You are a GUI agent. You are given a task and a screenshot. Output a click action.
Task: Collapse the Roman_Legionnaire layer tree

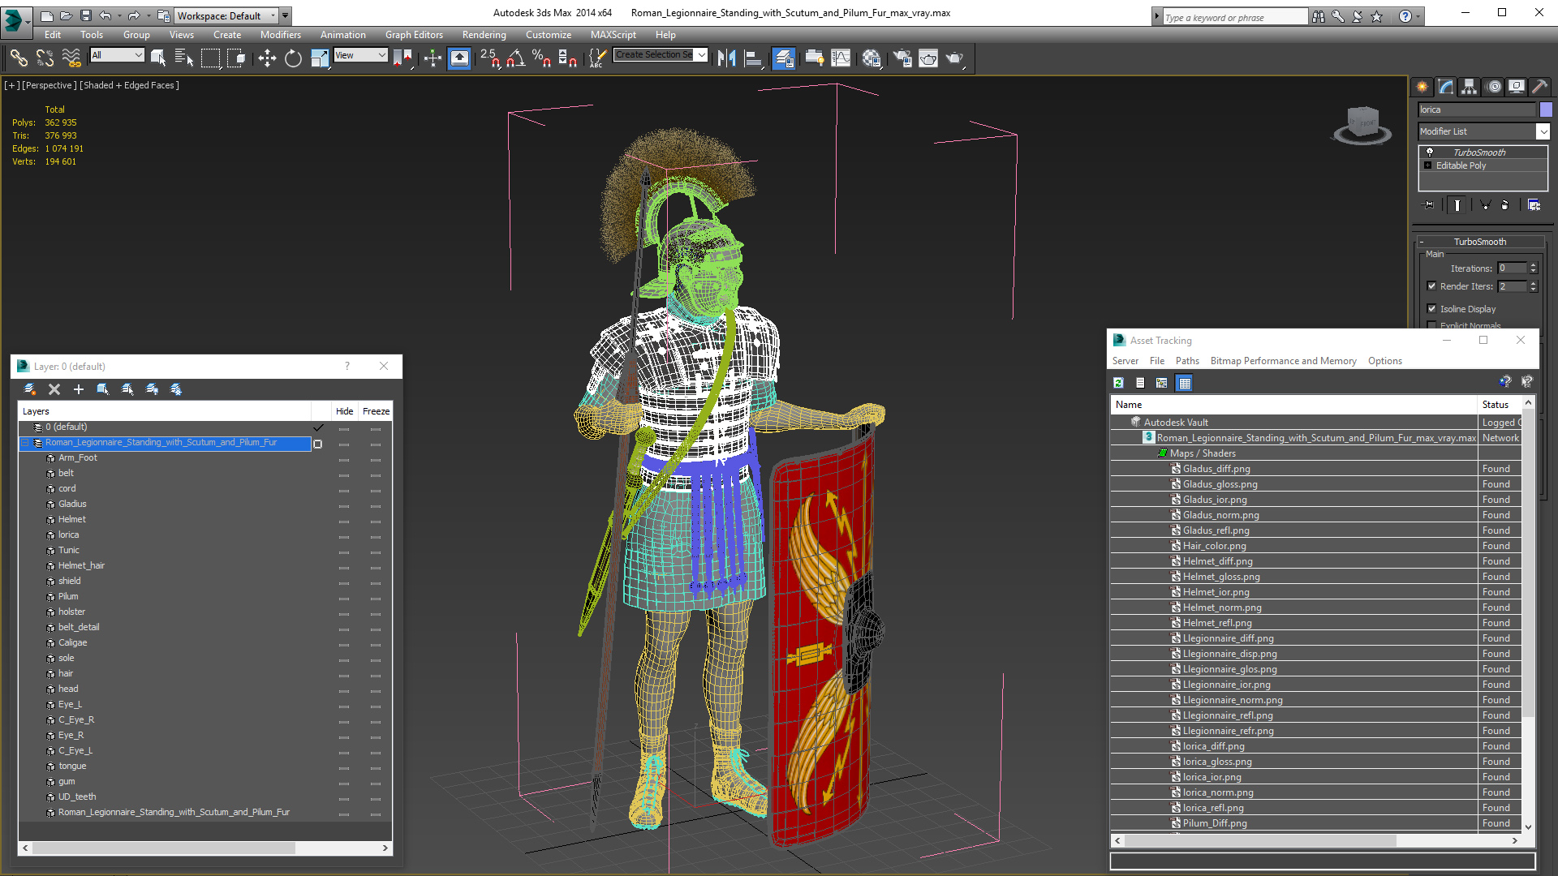coord(25,443)
